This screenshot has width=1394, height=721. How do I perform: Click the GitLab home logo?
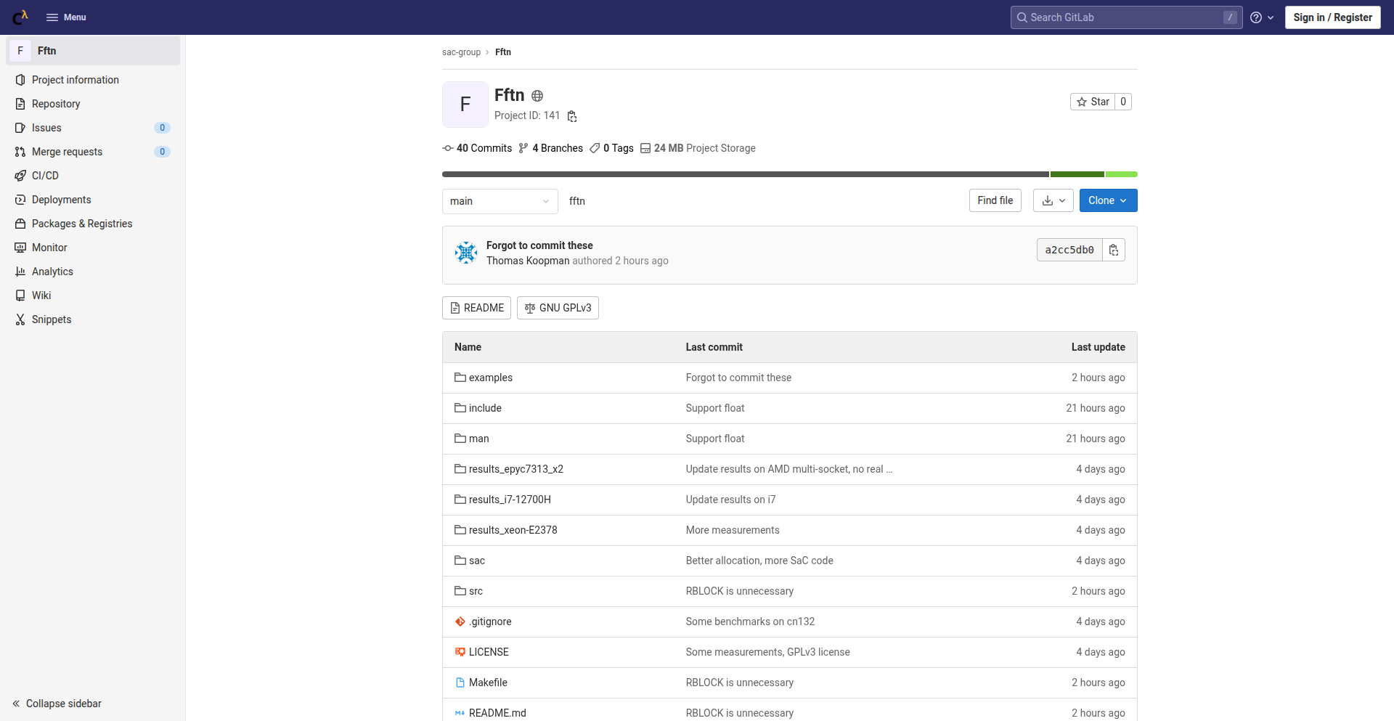20,17
